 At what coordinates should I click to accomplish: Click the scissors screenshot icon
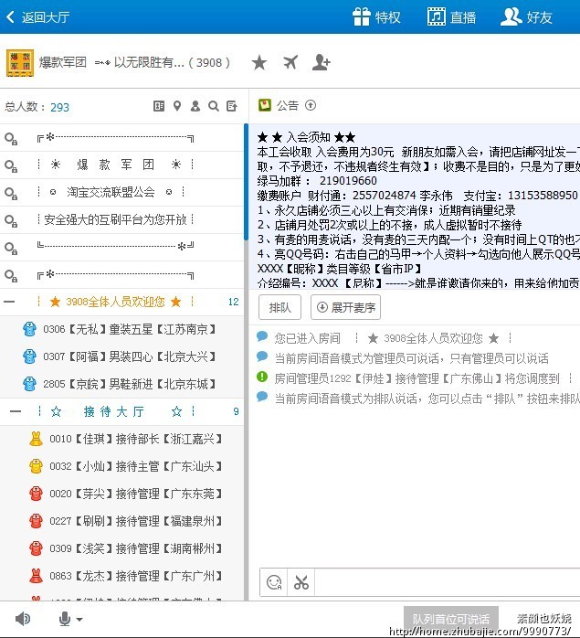pyautogui.click(x=301, y=582)
